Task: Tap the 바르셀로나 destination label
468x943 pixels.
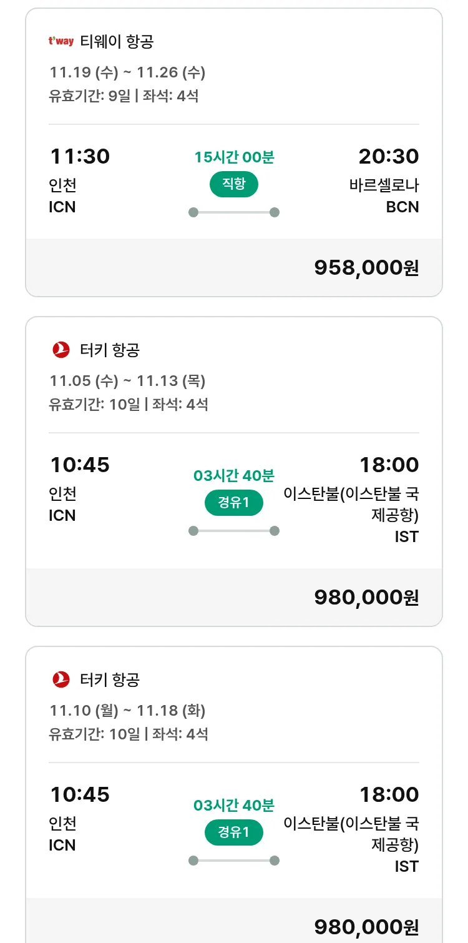Action: (384, 185)
